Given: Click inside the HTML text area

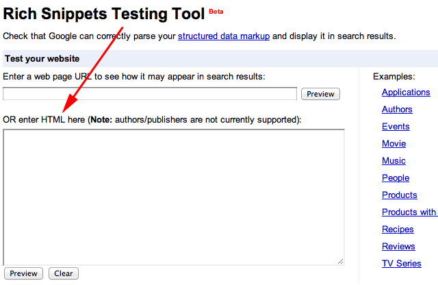Looking at the screenshot, I should coord(174,197).
